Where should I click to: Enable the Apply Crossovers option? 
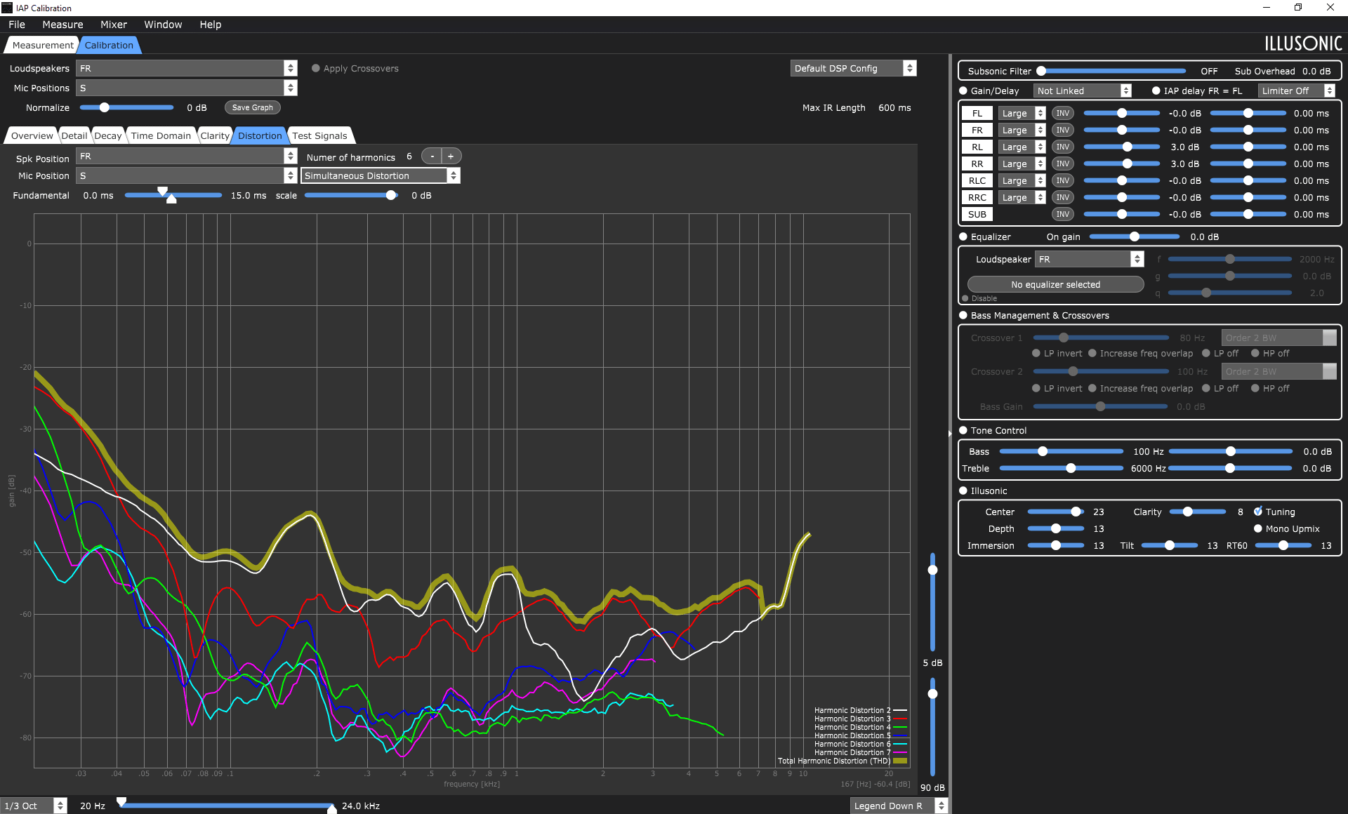click(x=316, y=68)
